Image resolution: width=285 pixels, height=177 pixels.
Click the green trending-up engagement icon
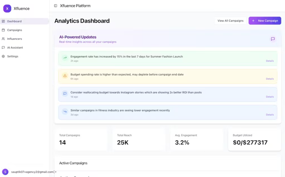pos(65,58)
